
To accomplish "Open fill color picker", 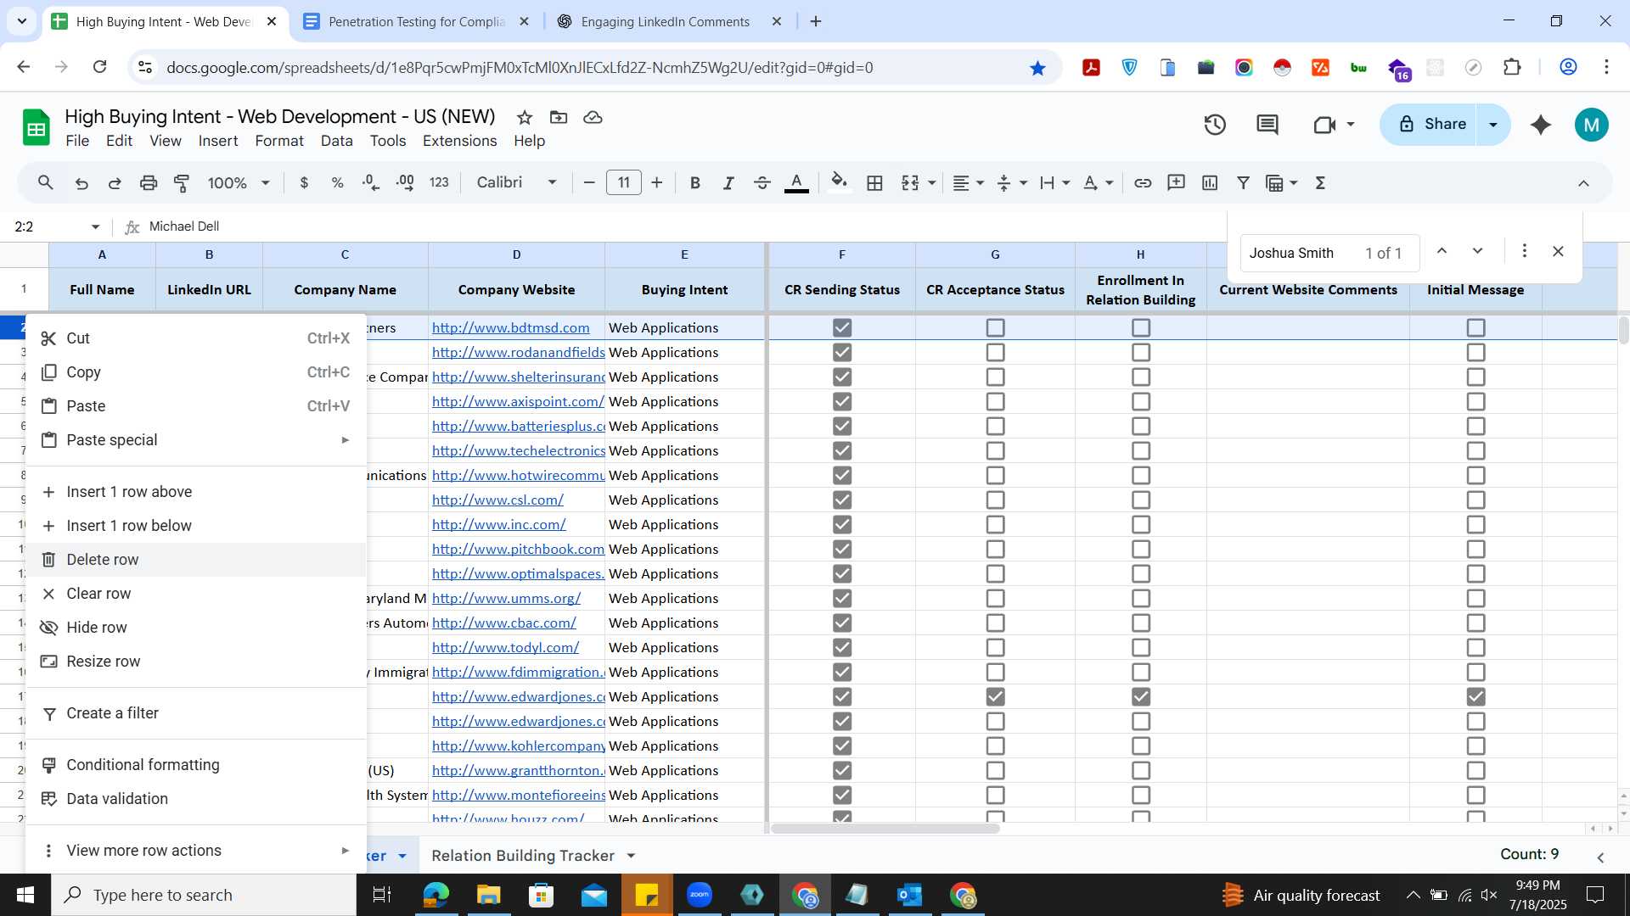I will (x=839, y=183).
